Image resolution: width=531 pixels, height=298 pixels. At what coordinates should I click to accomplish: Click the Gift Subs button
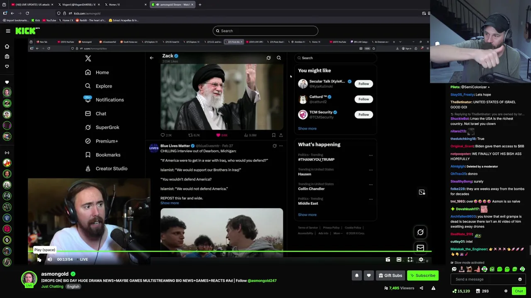390,276
